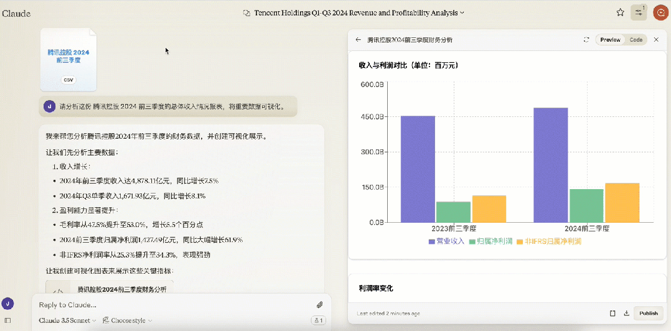Click the conversation title Tencent Holdings Q1-Q3 2024

356,13
